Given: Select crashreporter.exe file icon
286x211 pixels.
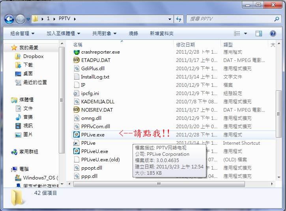Looking at the screenshot, I should coord(77,52).
